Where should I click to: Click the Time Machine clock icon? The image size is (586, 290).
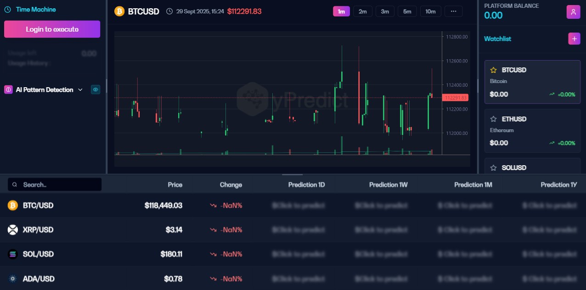pos(8,9)
